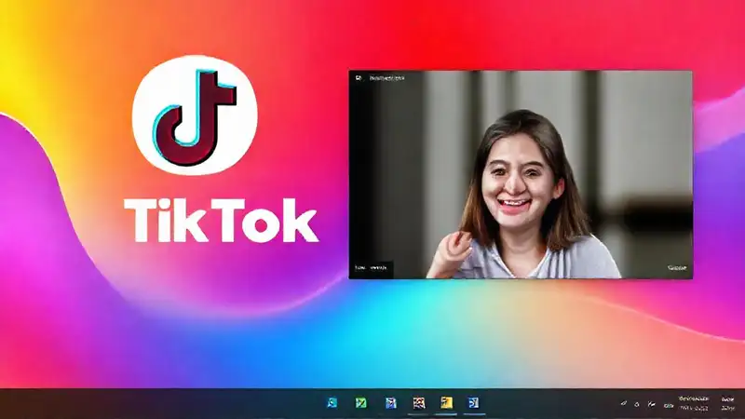Open the blue taskbar icon right of yellow
The width and height of the screenshot is (745, 419).
point(474,403)
